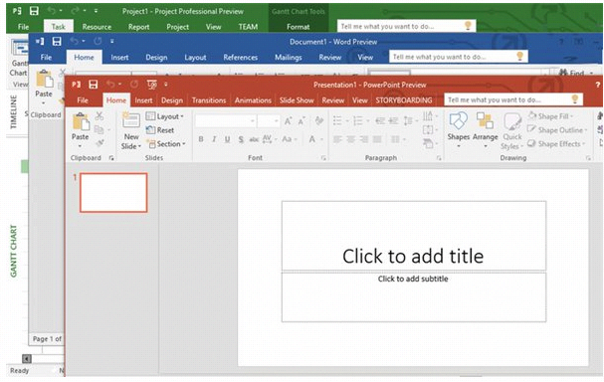The width and height of the screenshot is (604, 382).
Task: Click the New Slide icon
Action: pyautogui.click(x=131, y=120)
